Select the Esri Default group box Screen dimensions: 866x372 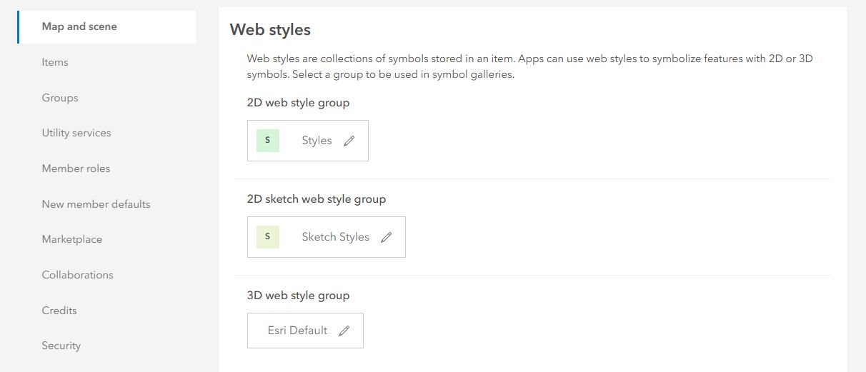tap(297, 331)
